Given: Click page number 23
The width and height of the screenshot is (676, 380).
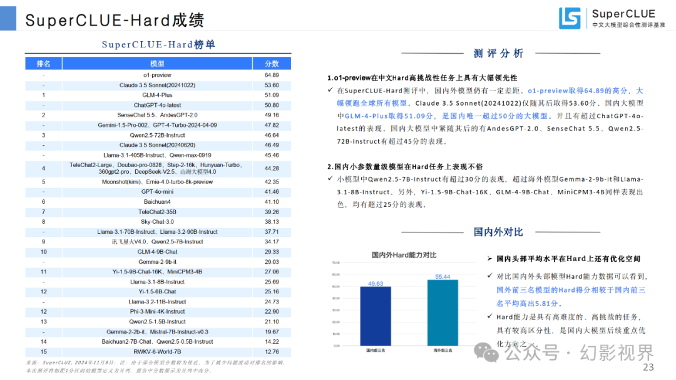Looking at the screenshot, I should pos(648,367).
